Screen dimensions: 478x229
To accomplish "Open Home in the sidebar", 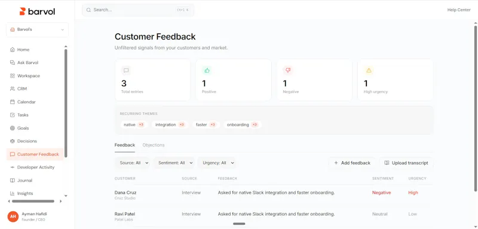I will pos(35,50).
